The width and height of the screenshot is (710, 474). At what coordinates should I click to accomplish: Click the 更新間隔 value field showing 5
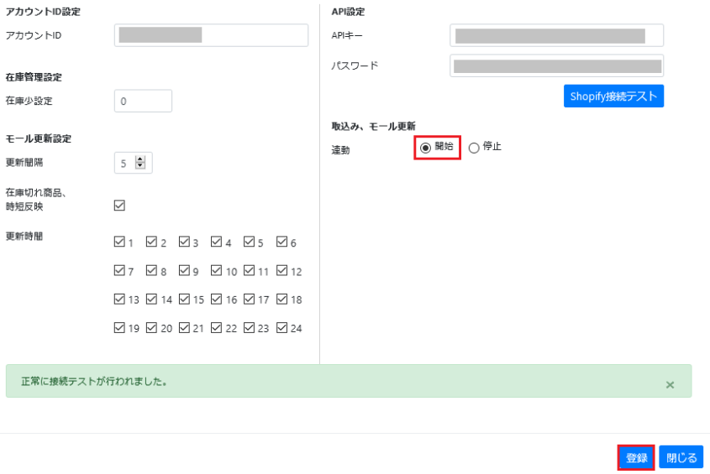[125, 163]
